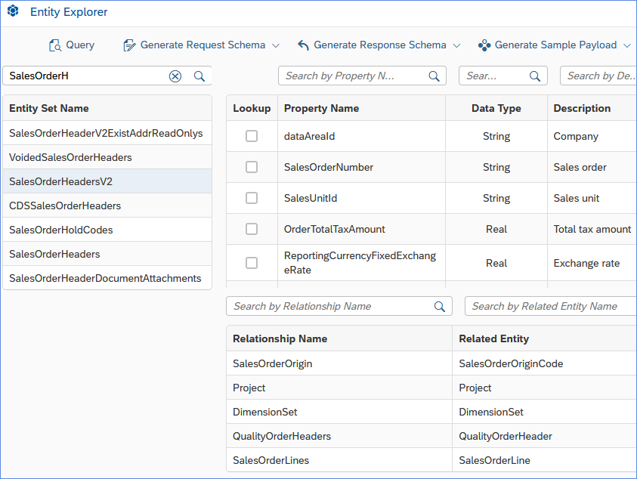
Task: Enable lookup for OrderTotalTaxAmount
Action: (x=252, y=229)
